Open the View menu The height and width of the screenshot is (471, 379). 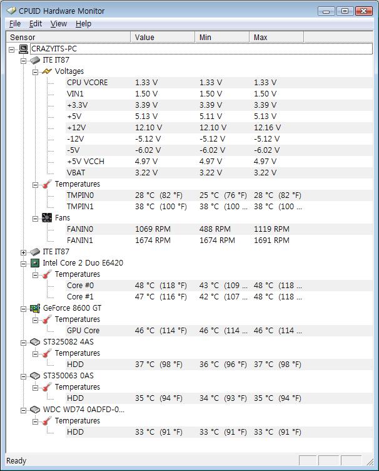click(x=58, y=23)
